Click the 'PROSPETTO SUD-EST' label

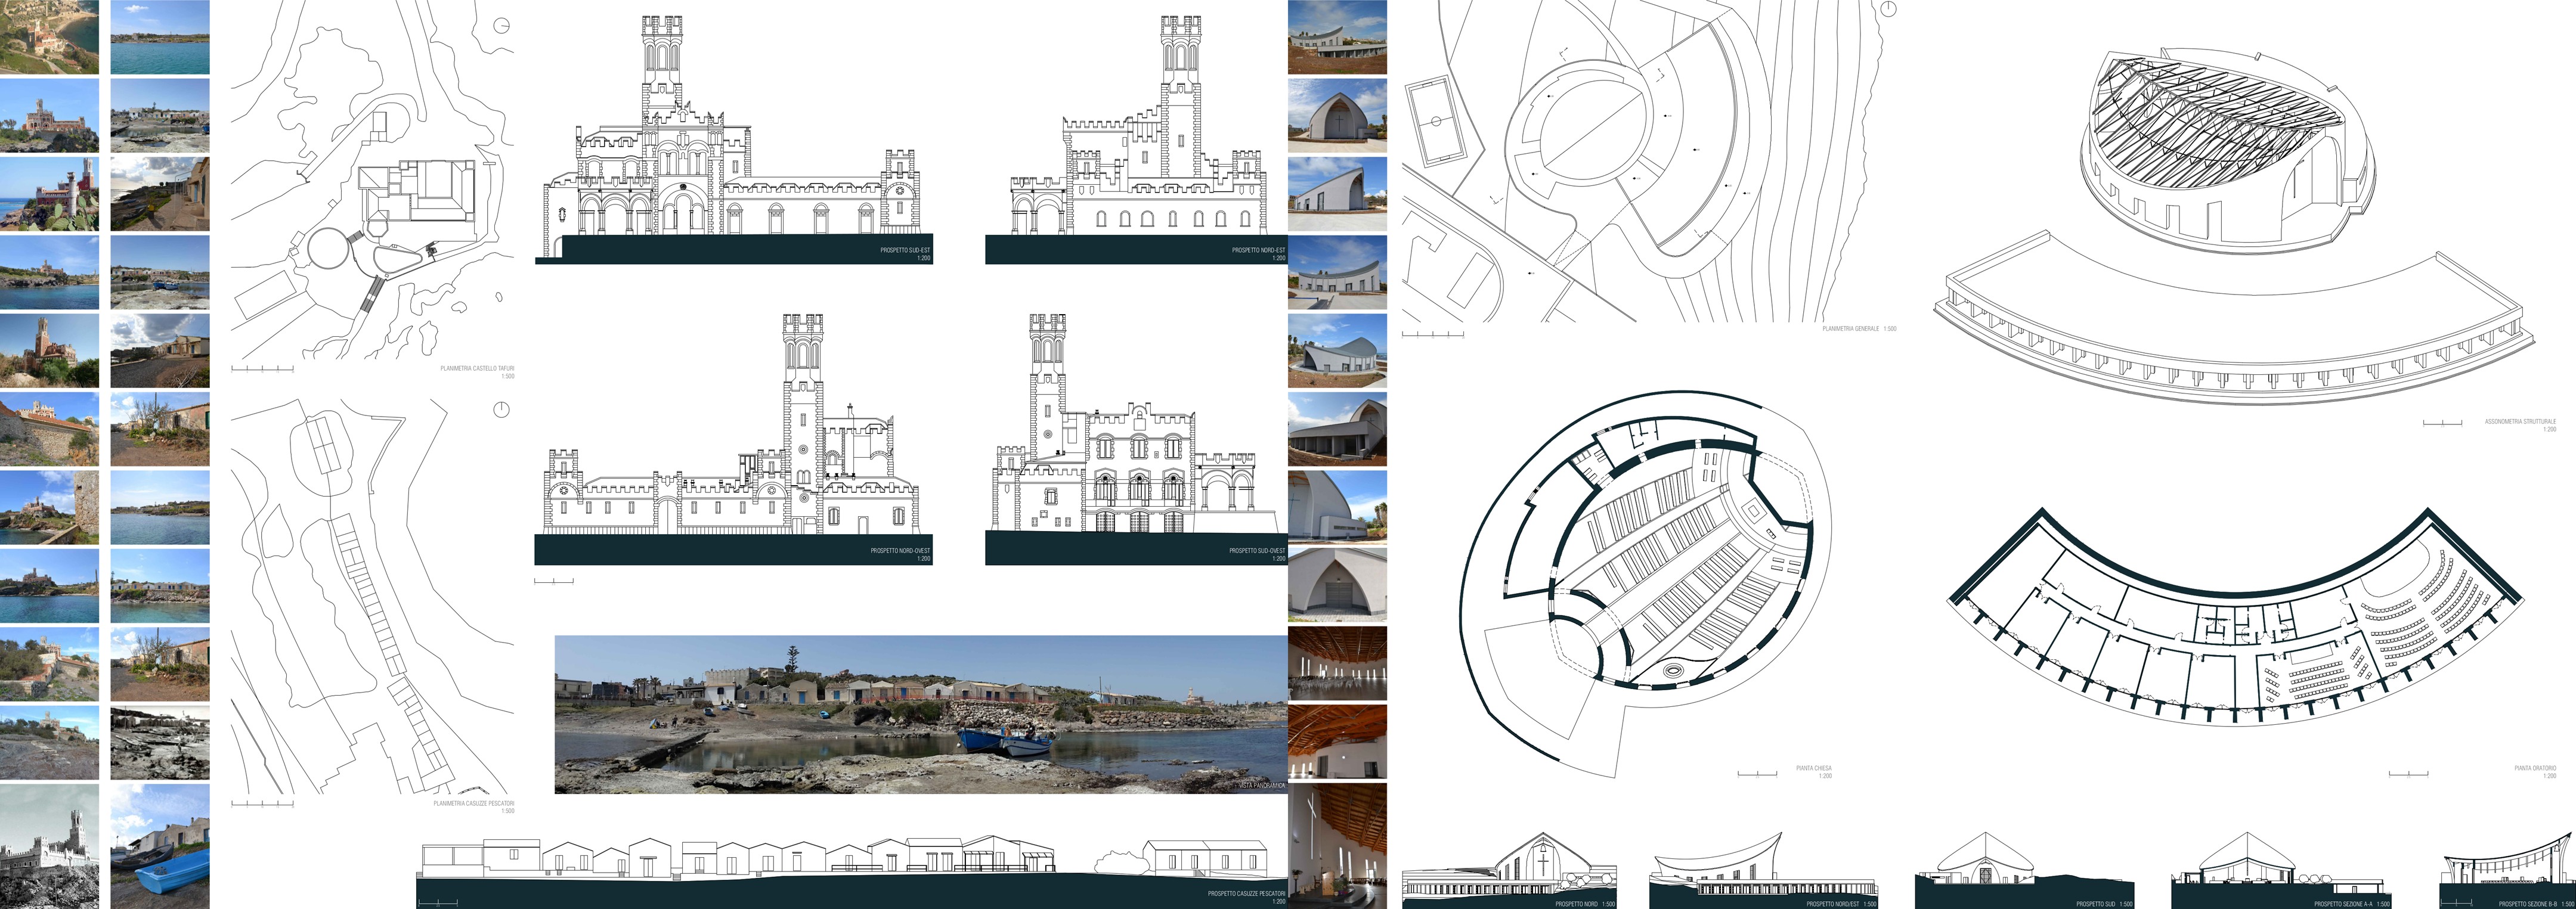tap(905, 250)
